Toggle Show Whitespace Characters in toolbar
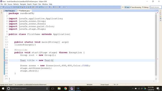Viewport: 162px width, 91px height. tap(45, 7)
